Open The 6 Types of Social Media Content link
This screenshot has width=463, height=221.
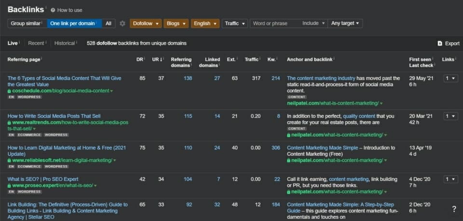pos(64,82)
